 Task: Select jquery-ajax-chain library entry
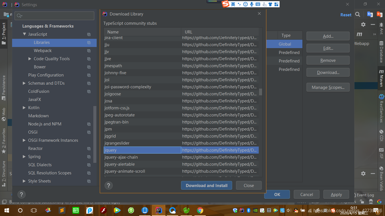[181, 157]
